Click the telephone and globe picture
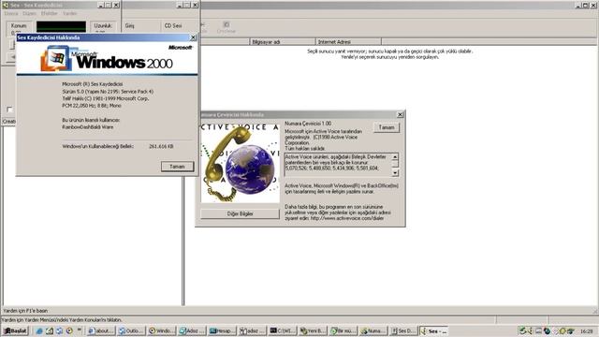The image size is (599, 337). pyautogui.click(x=240, y=163)
